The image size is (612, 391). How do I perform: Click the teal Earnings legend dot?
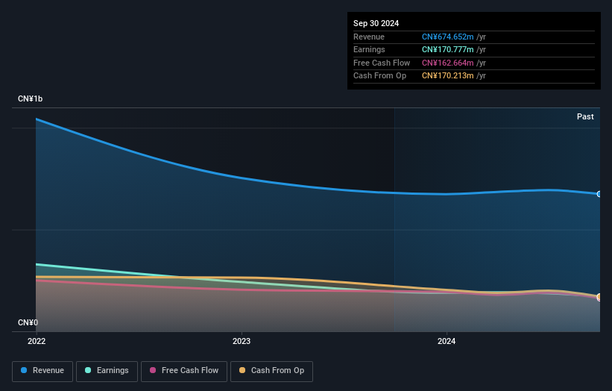(x=88, y=370)
